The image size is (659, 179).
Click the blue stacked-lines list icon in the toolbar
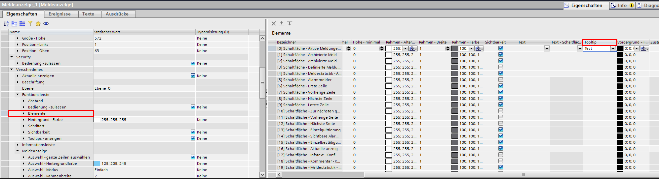(x=22, y=23)
